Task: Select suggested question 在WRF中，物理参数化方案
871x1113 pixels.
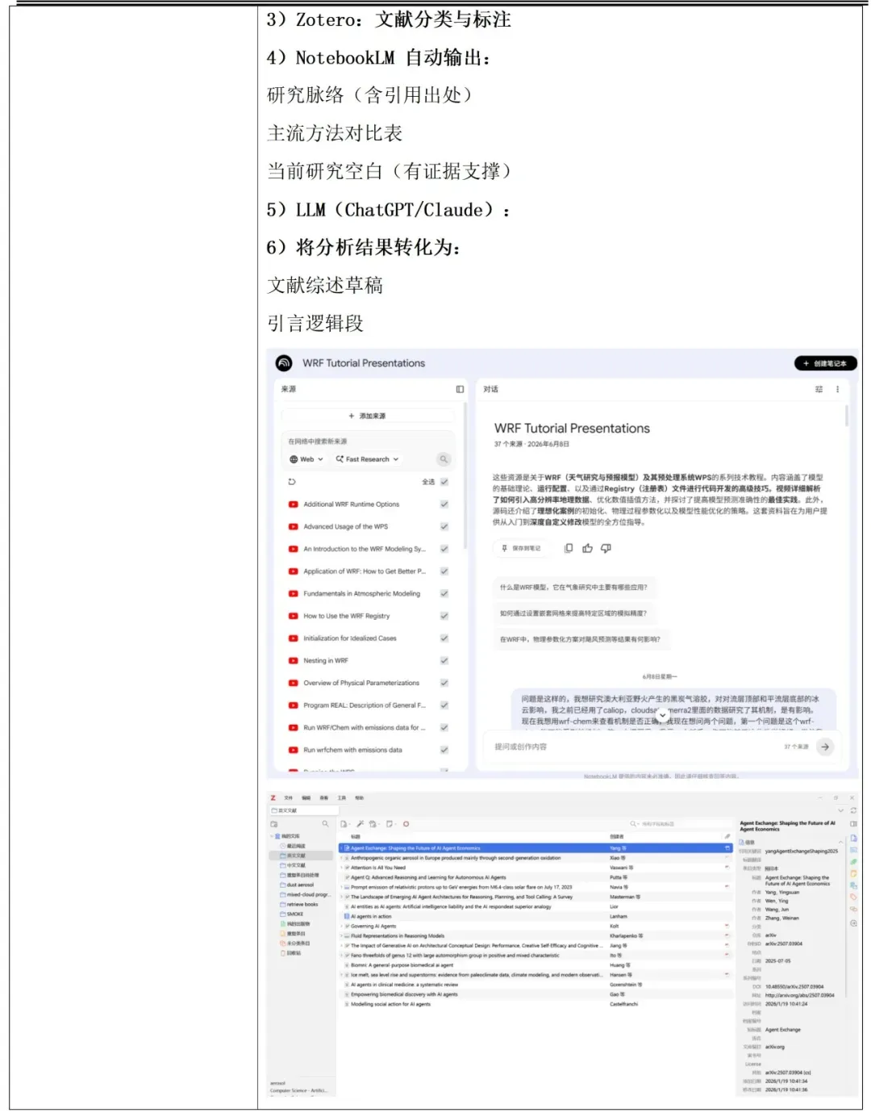Action: (x=580, y=639)
